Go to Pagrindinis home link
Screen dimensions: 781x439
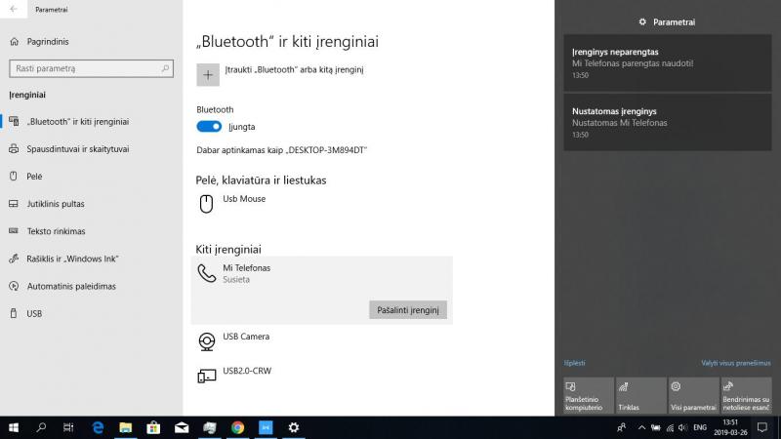[x=48, y=42]
